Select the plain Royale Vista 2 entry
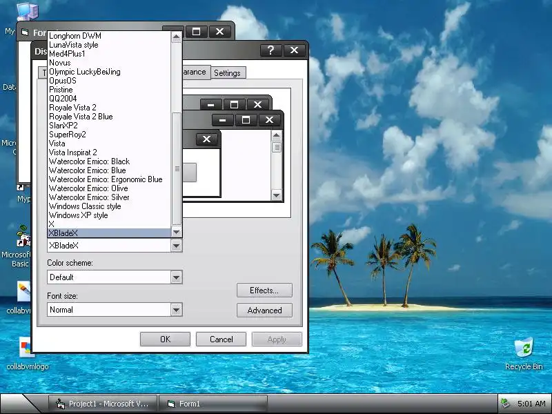The image size is (552, 414). (x=109, y=108)
